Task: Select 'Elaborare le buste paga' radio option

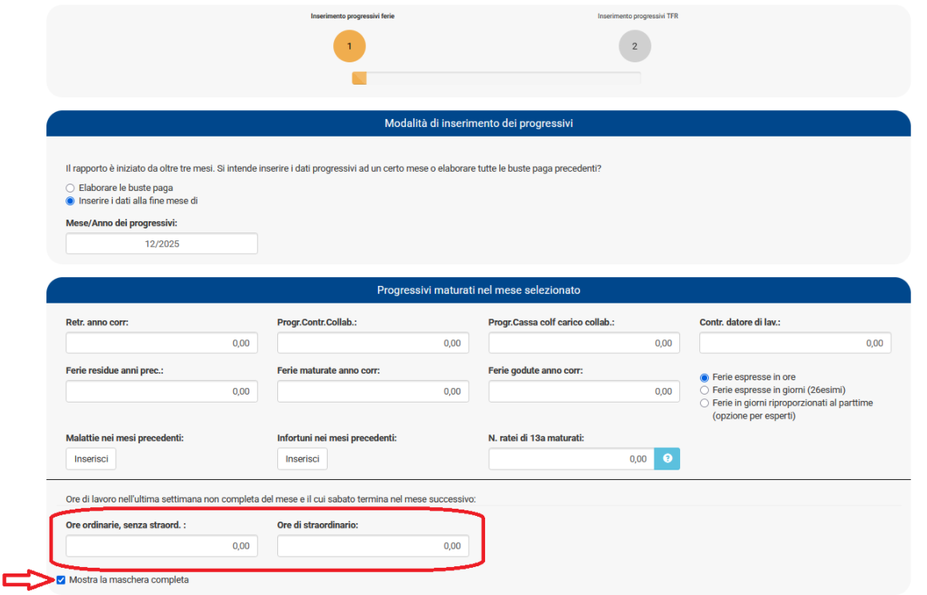Action: tap(70, 188)
